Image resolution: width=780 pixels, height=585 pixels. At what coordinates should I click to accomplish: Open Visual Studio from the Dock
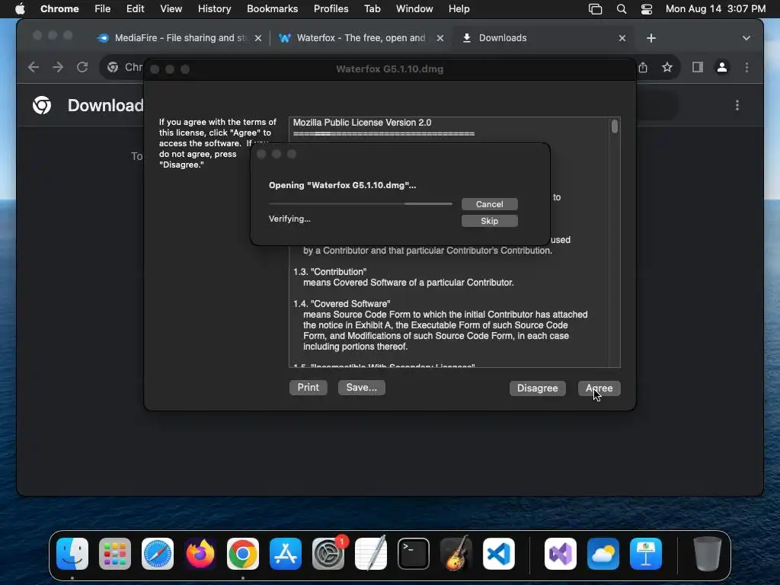tap(561, 554)
